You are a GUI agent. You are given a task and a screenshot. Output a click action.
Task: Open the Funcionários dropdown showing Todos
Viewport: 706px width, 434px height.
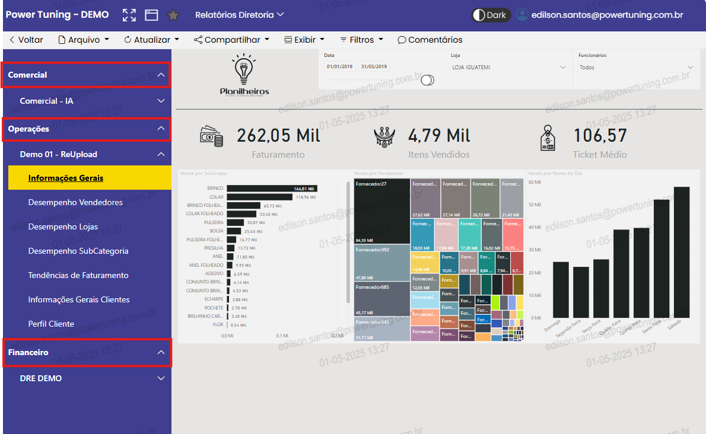(x=637, y=68)
